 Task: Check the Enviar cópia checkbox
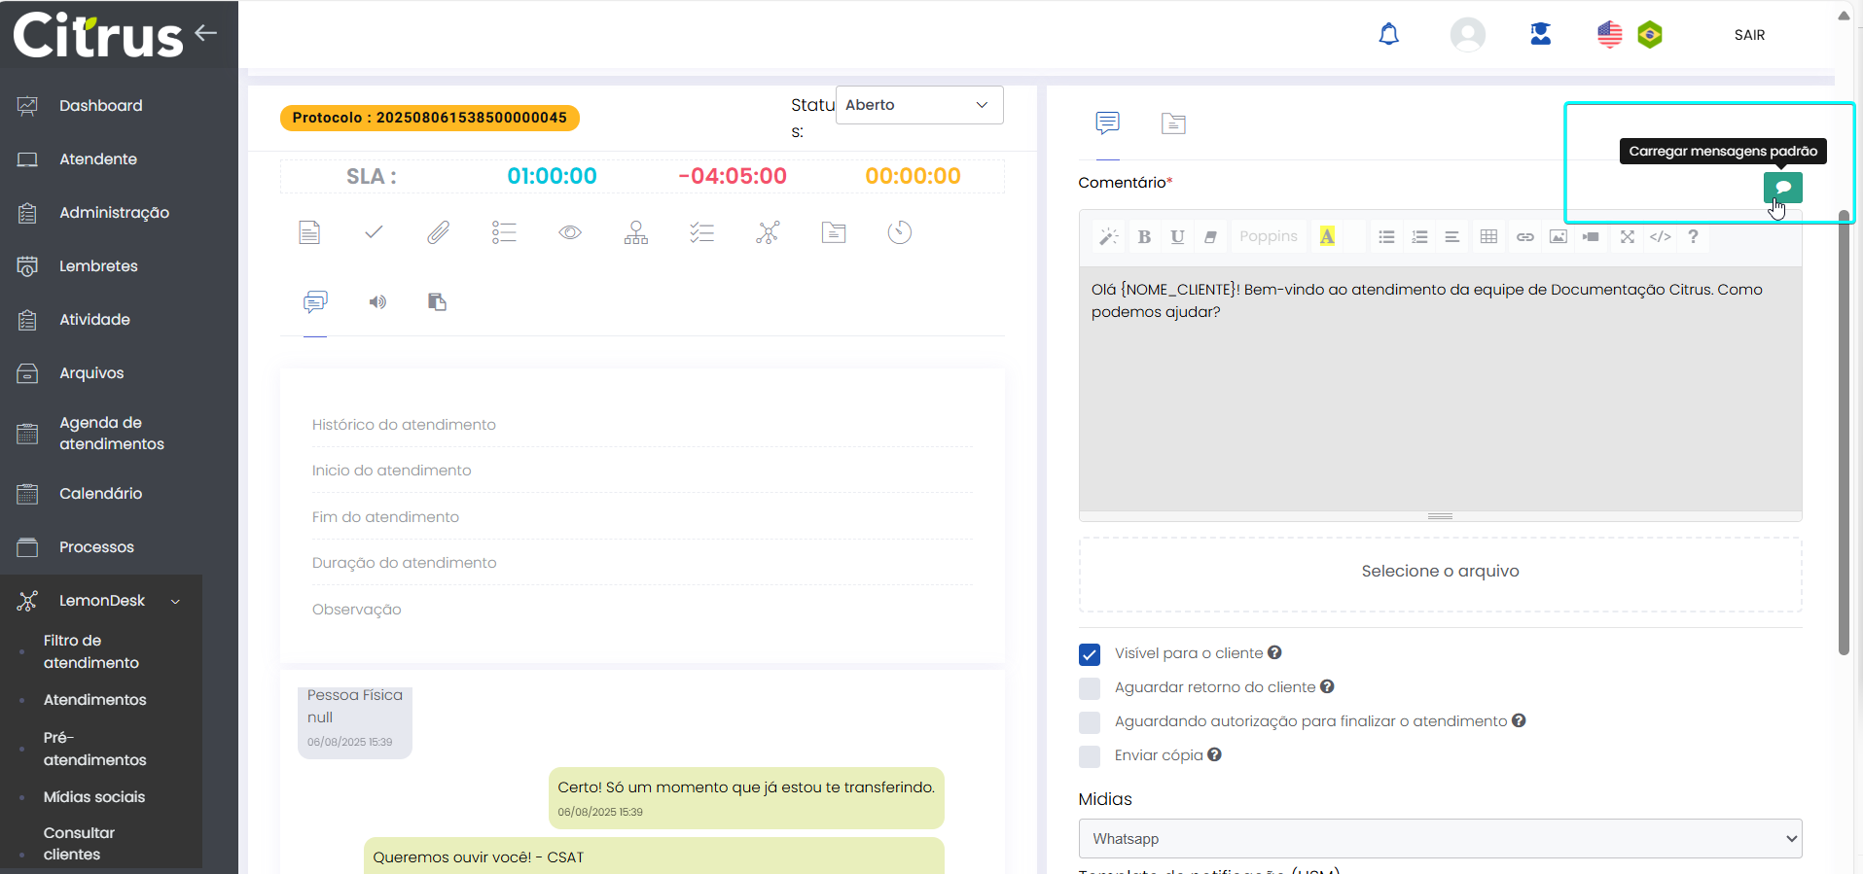click(1090, 756)
